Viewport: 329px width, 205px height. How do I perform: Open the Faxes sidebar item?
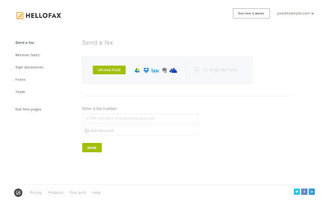(x=21, y=80)
